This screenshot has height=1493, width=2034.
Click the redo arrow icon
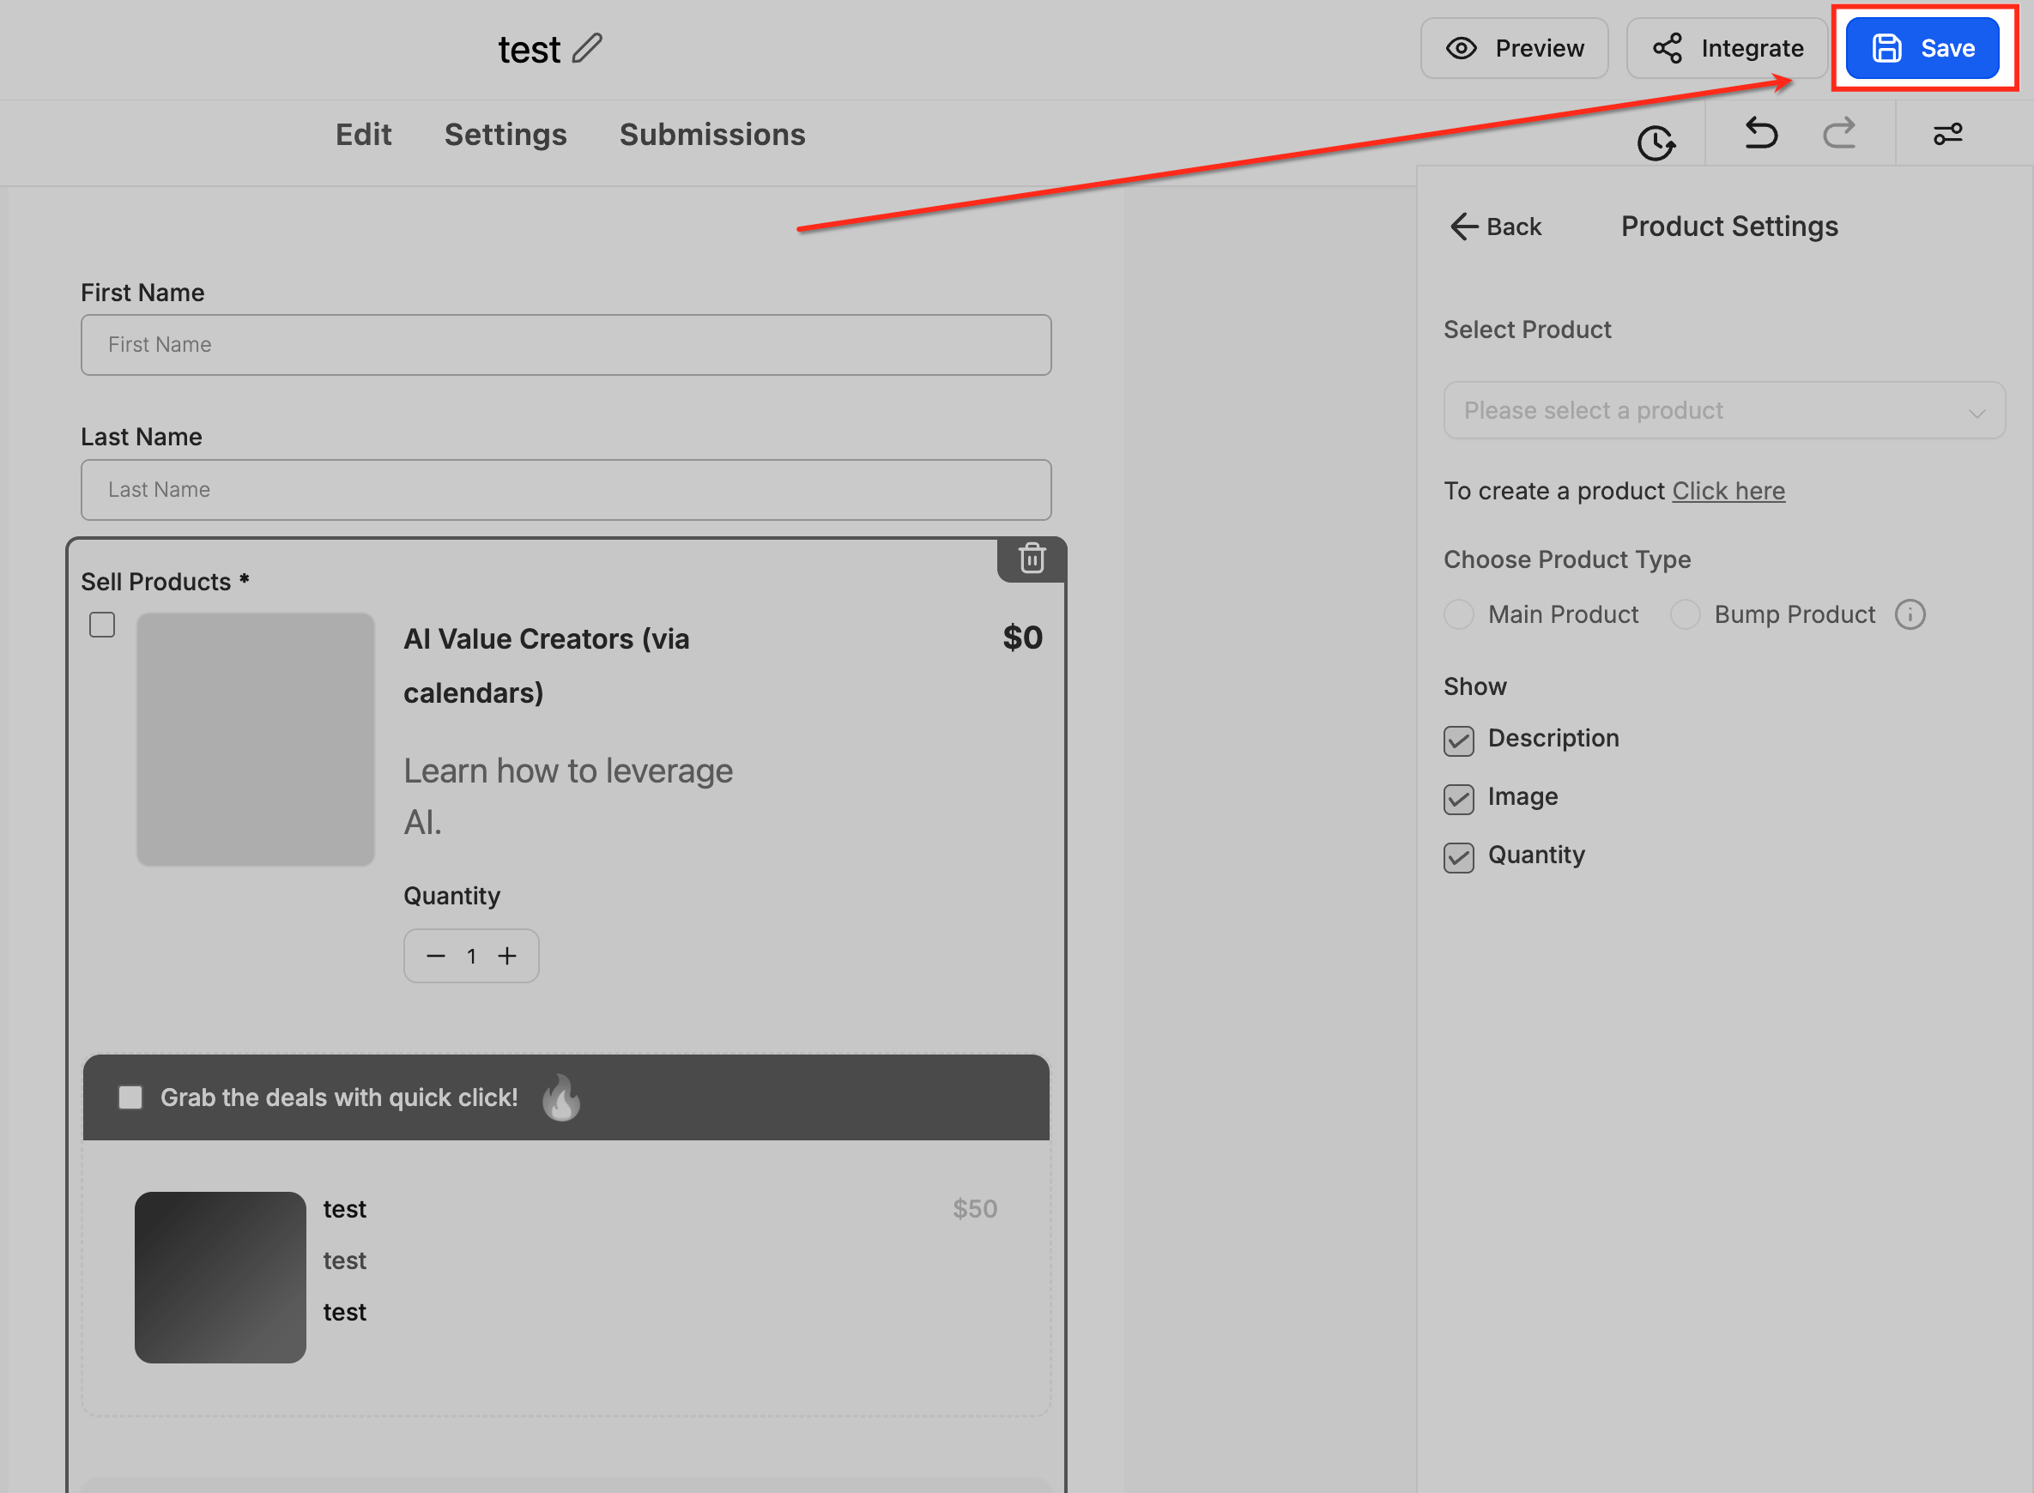(1838, 134)
